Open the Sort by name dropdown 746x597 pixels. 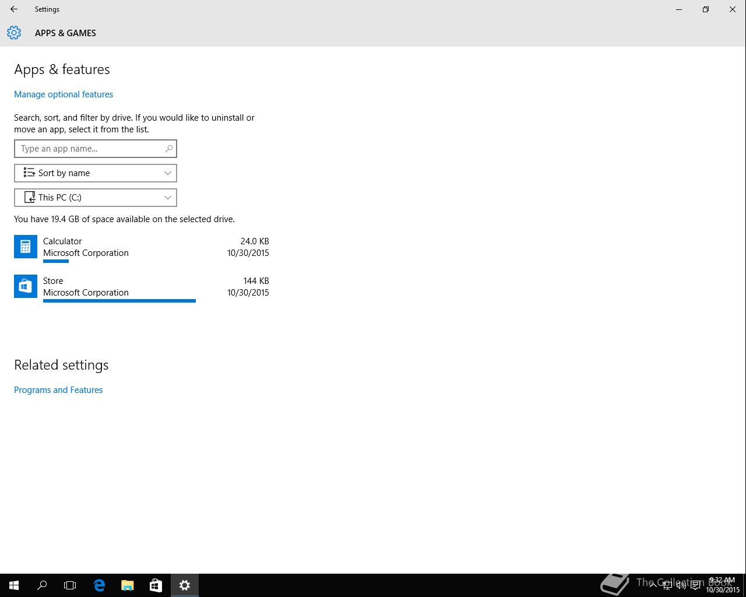pos(96,173)
